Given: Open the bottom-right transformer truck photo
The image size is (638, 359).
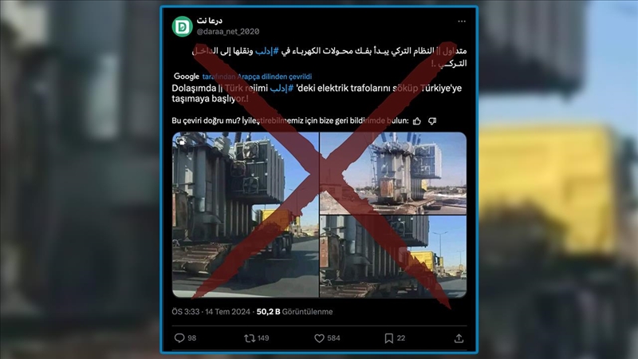Looking at the screenshot, I should (393, 256).
